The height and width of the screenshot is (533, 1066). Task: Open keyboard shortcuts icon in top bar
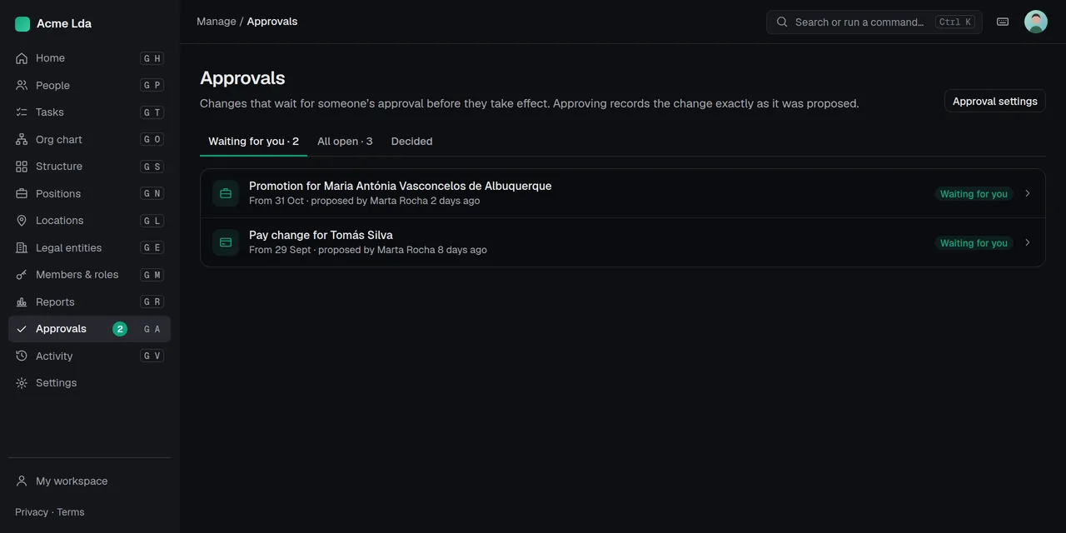(x=1003, y=22)
